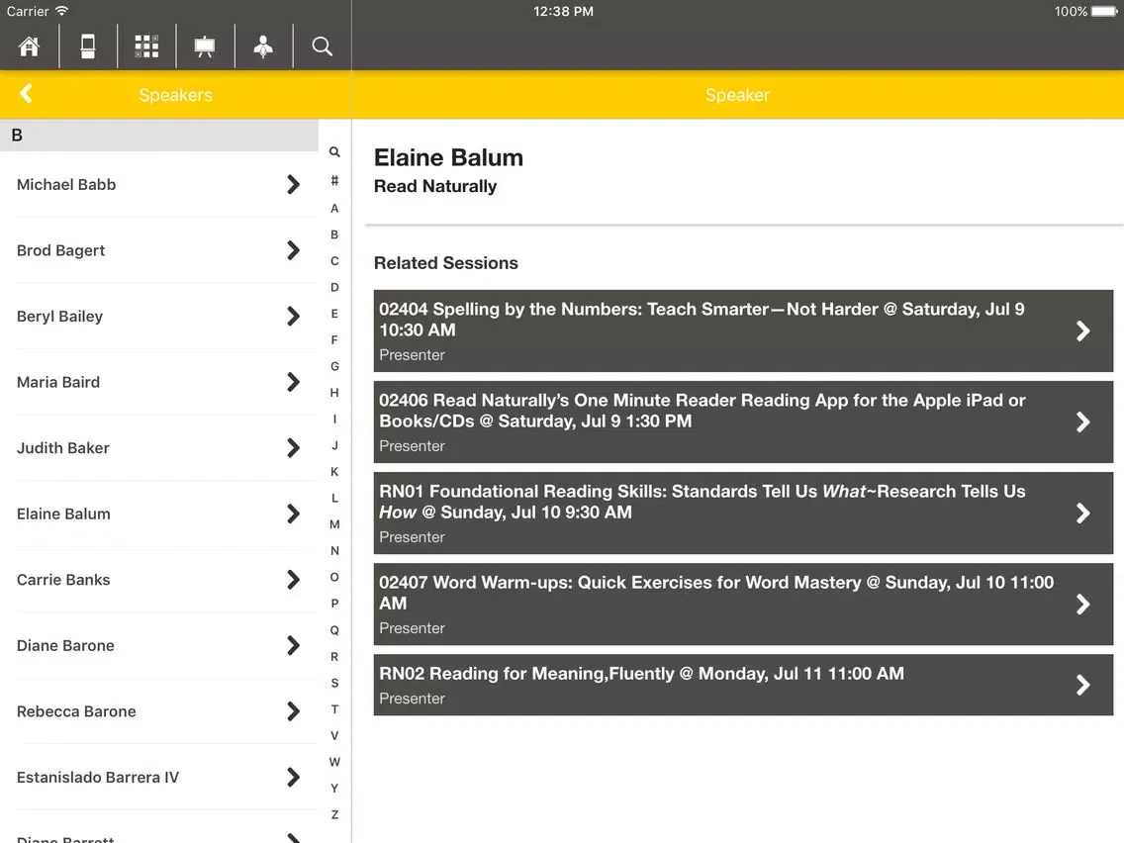
Task: Tap the battery indicator in status bar
Action: (1104, 12)
